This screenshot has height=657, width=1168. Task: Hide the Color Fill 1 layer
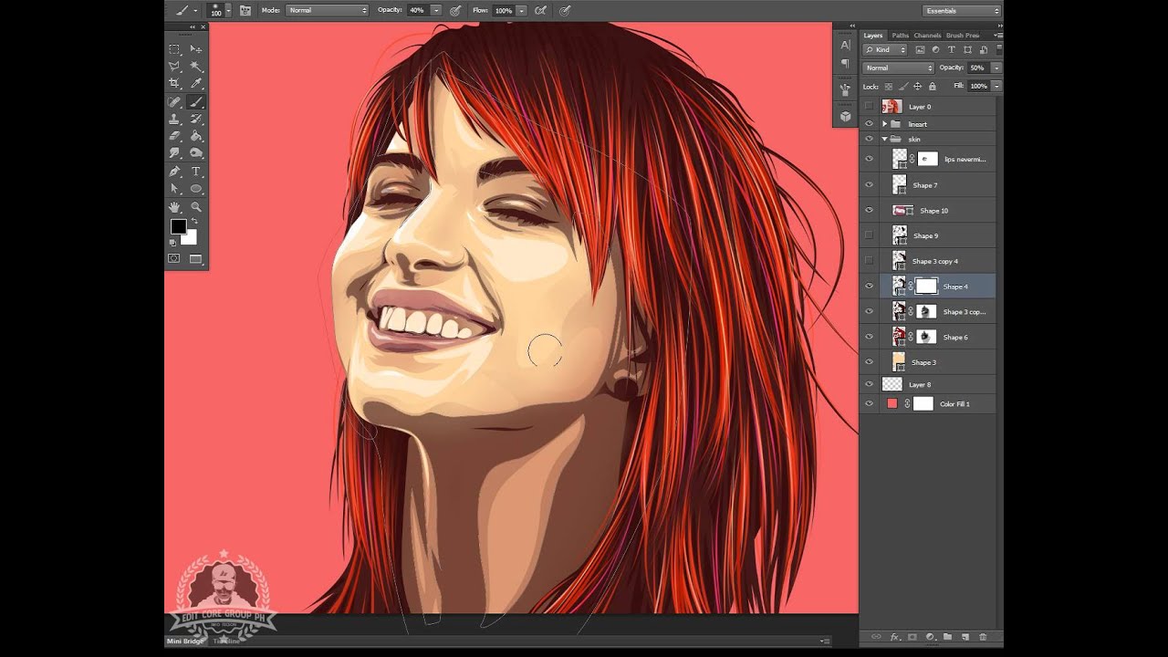(869, 403)
